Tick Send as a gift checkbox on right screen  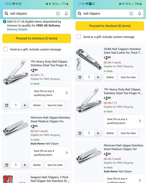tap(78, 37)
